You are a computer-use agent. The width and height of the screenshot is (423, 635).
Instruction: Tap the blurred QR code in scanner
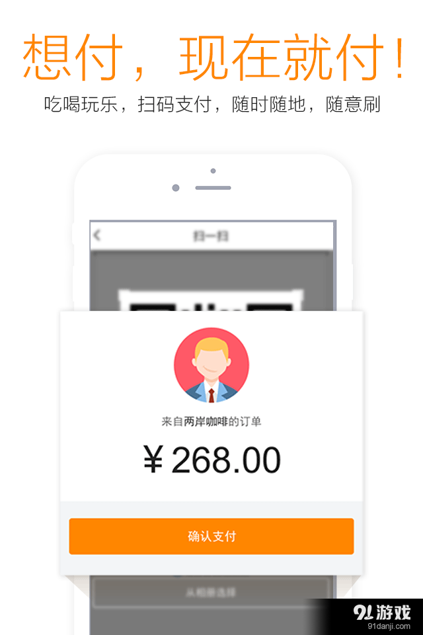coord(211,300)
